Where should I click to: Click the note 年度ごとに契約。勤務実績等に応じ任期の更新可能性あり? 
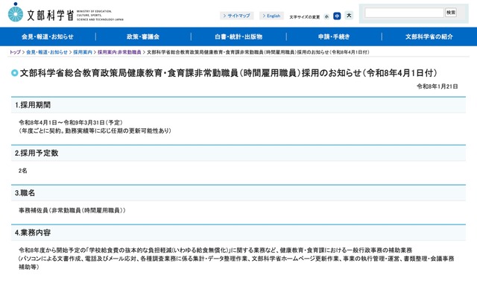[x=95, y=130]
